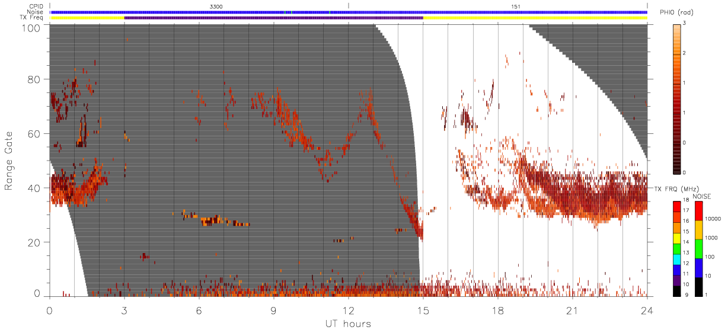This screenshot has height=336, width=728.
Task: Click the '1000' NOISE legend value
Action: pos(711,238)
